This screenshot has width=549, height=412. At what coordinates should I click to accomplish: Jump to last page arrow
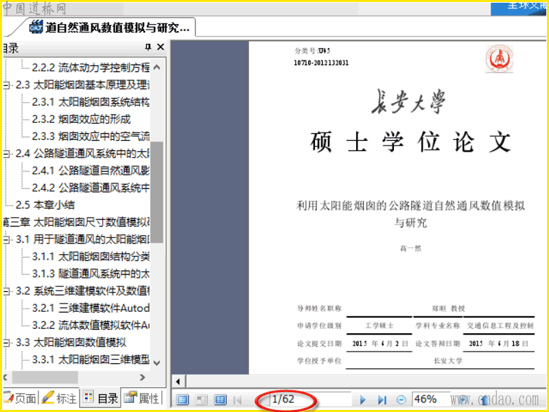click(382, 400)
